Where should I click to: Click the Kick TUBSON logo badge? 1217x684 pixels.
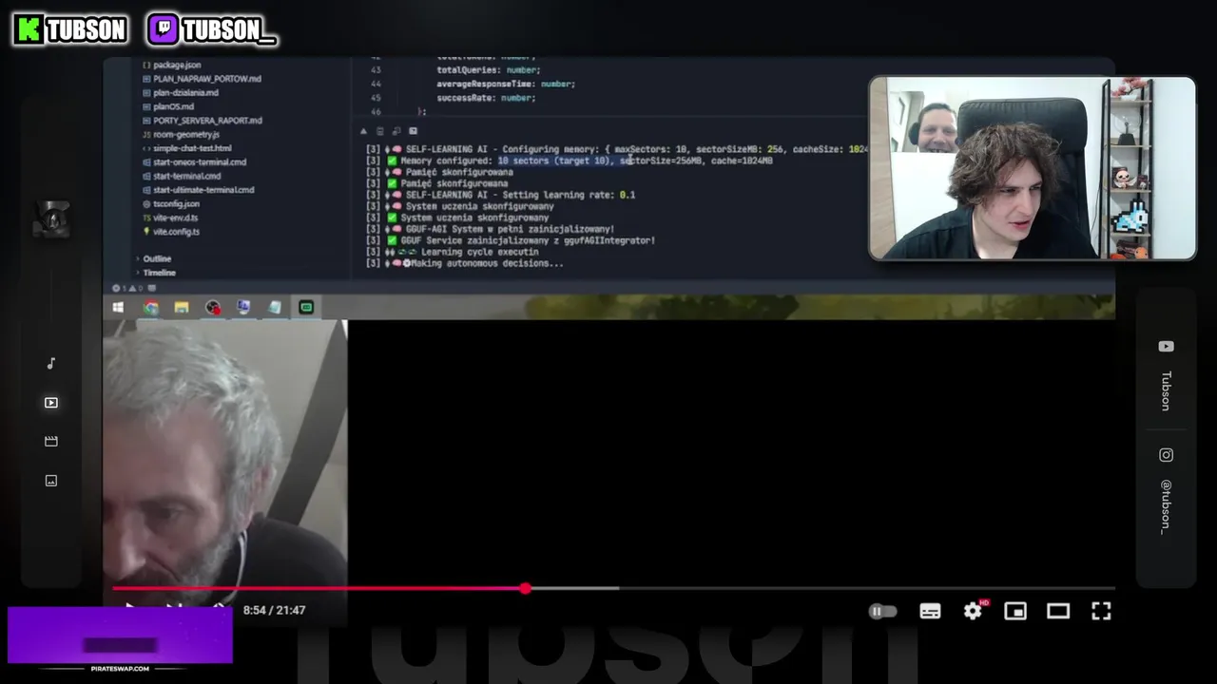point(69,29)
